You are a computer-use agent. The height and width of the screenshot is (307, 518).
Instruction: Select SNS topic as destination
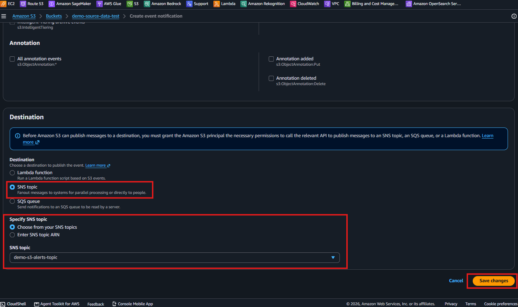click(12, 187)
